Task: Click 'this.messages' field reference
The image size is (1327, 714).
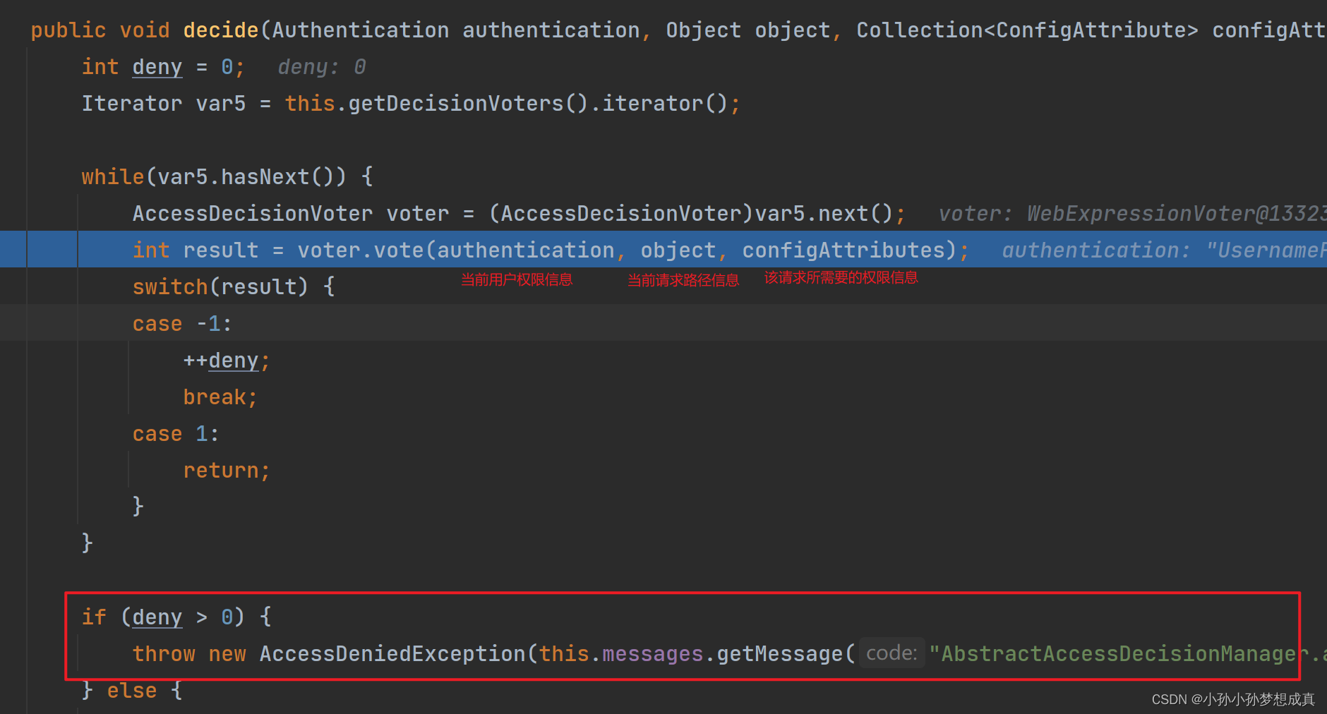Action: (621, 654)
